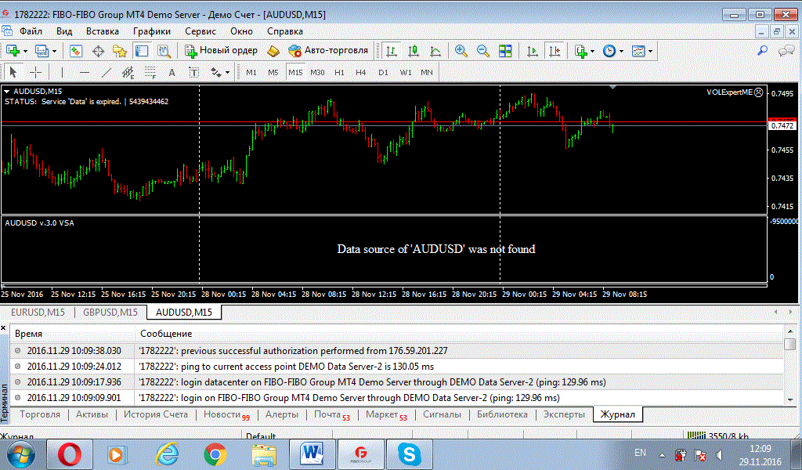Image resolution: width=802 pixels, height=470 pixels.
Task: Click the Время column header
Action: [72, 334]
